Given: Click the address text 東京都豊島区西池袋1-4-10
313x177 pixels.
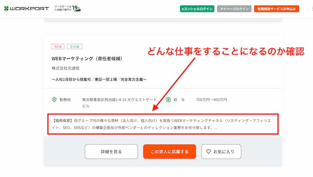Looking at the screenshot, I should click(x=105, y=99).
